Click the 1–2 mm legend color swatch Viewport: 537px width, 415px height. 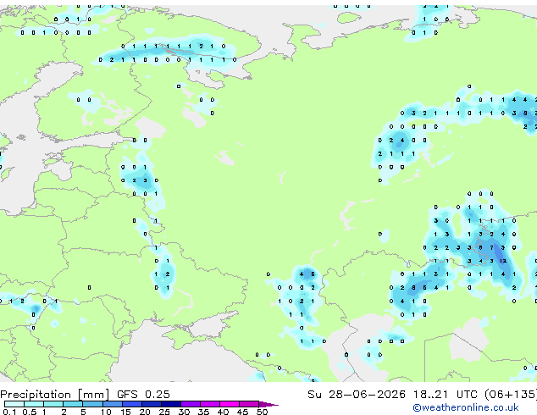(53, 404)
